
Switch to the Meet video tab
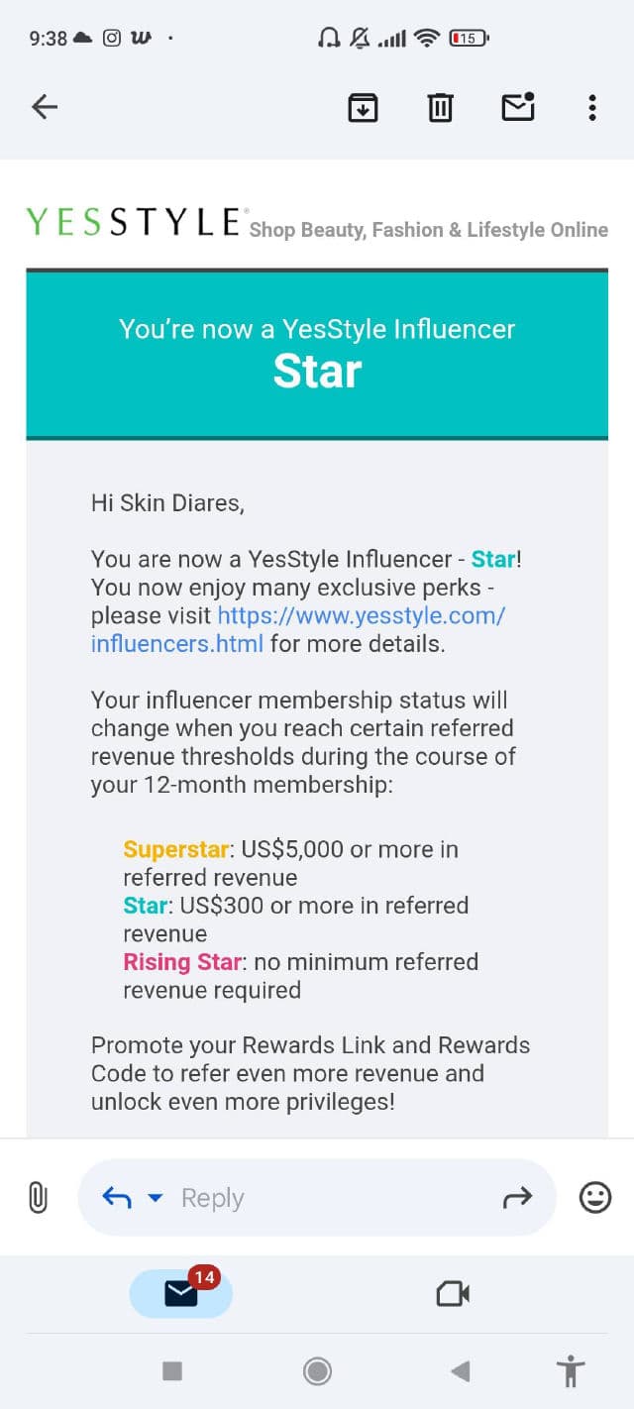point(452,1293)
